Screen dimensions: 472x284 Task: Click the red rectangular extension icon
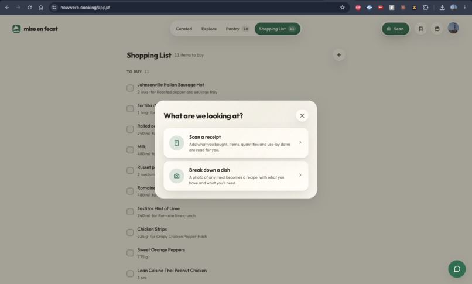click(x=381, y=8)
